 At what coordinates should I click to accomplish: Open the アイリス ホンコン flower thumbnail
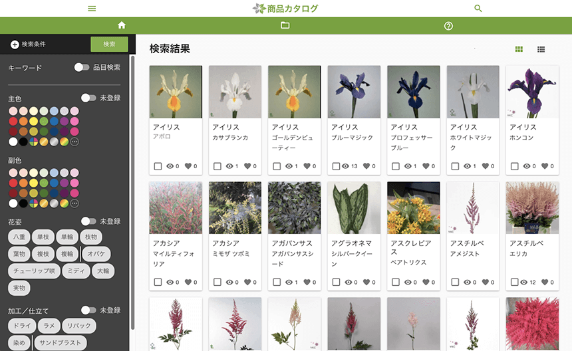point(532,92)
